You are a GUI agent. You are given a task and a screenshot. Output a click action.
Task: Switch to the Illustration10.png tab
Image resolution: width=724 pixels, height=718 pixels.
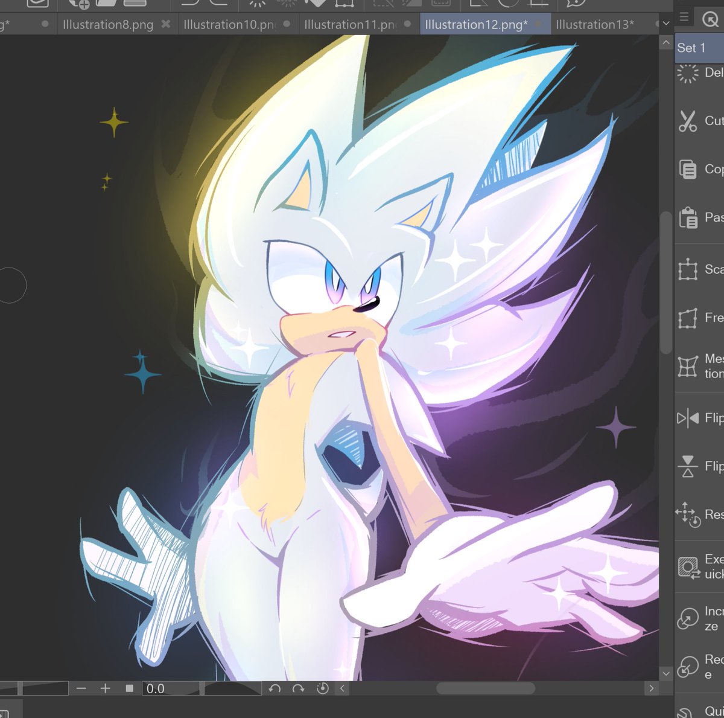(x=232, y=24)
